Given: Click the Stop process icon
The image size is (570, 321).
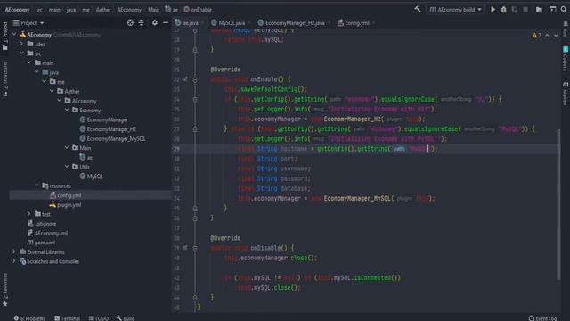Looking at the screenshot, I should tap(525, 10).
